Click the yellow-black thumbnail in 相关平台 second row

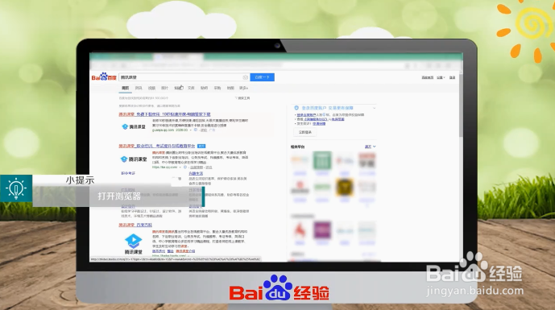345,187
